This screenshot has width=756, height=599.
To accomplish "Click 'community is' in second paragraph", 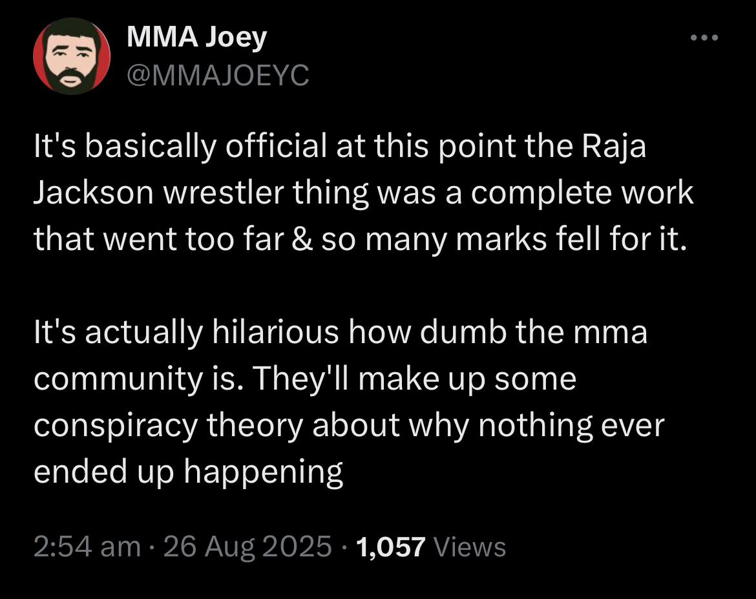I will (138, 379).
